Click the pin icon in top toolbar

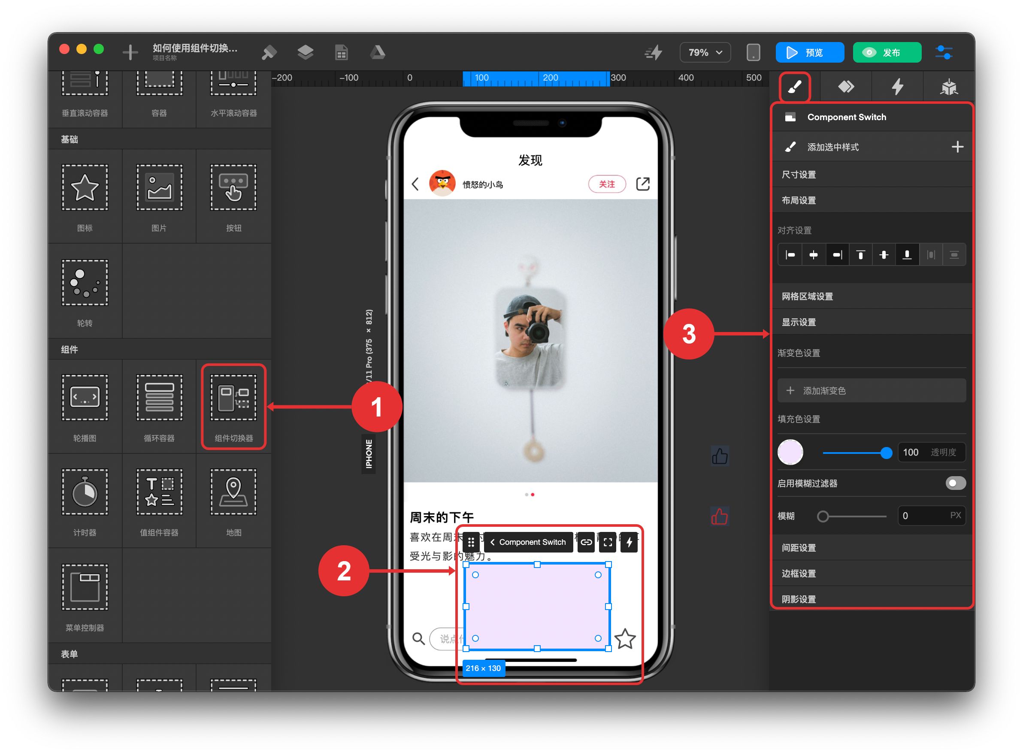(x=269, y=53)
